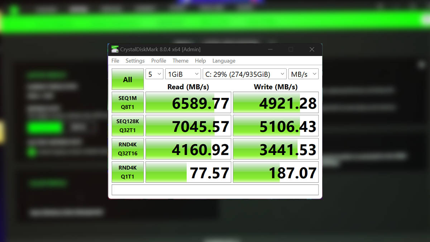Click the All benchmark button
Viewport: 430px width, 242px height.
tap(128, 79)
